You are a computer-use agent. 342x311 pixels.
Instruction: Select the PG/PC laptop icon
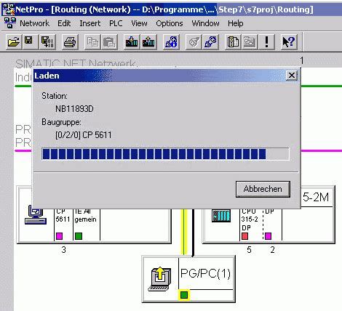pos(159,279)
